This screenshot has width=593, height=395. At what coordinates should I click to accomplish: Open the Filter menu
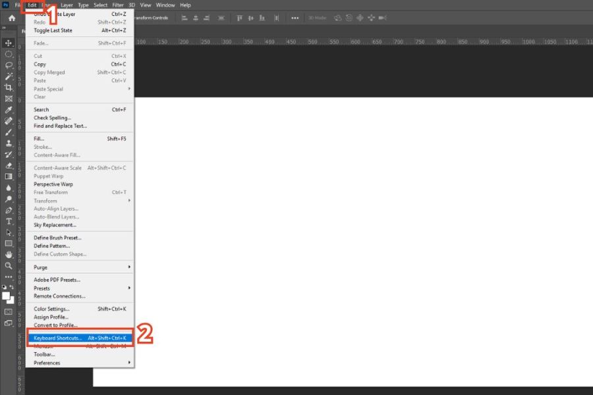pyautogui.click(x=117, y=5)
